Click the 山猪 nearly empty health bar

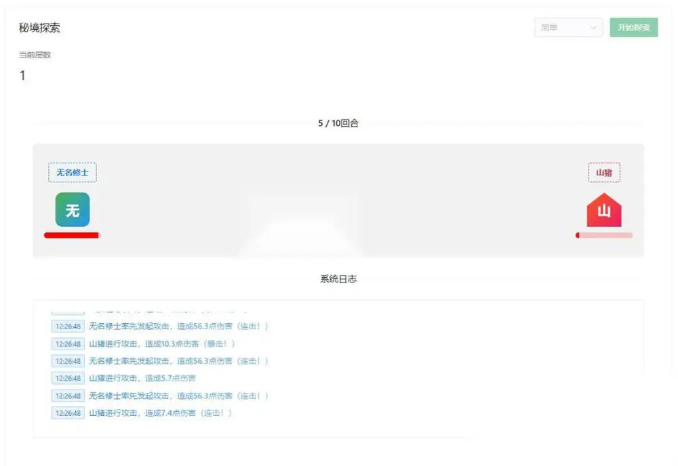click(603, 236)
